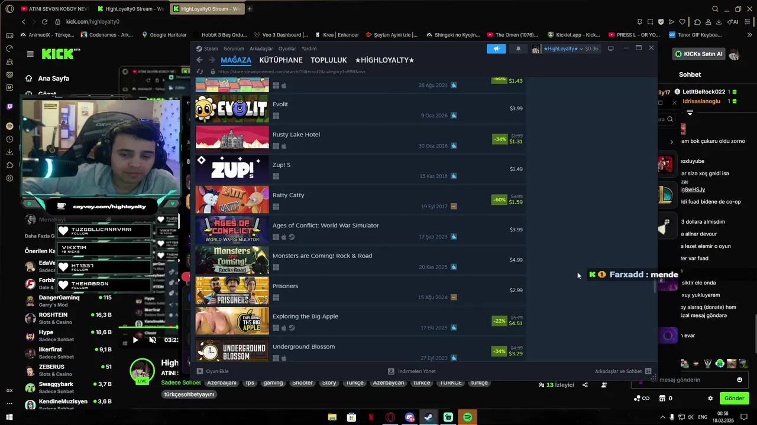Image resolution: width=757 pixels, height=425 pixels.
Task: Open the Oyunlar menu in Steam
Action: (287, 48)
